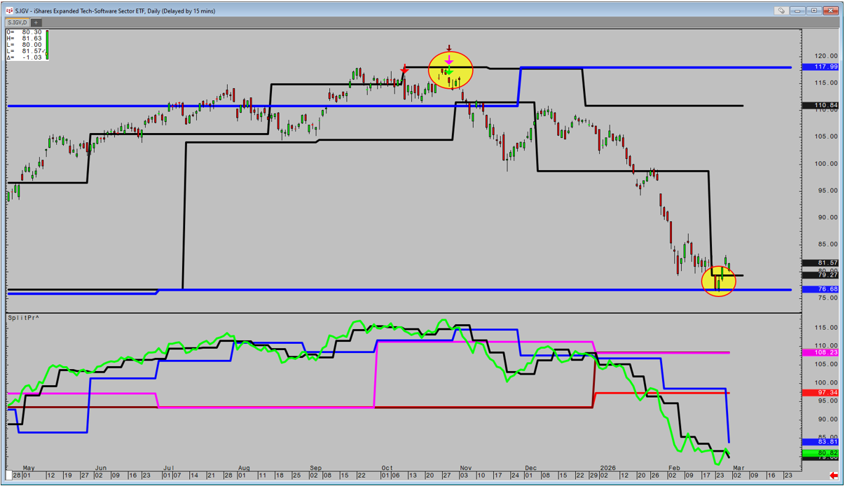Click the SplitPr^ study label
The height and width of the screenshot is (486, 845).
(x=23, y=318)
